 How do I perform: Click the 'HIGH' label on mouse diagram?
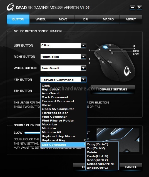(x=136, y=51)
